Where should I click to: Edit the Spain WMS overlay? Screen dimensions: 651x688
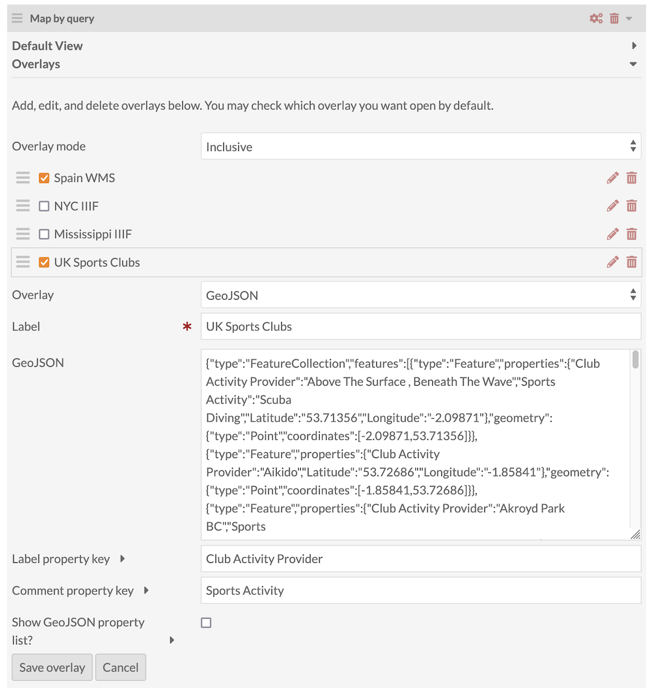pyautogui.click(x=613, y=178)
